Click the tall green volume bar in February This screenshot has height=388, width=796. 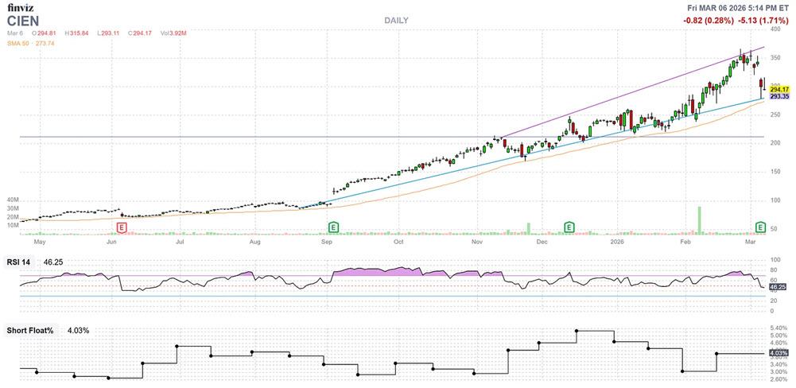699,220
